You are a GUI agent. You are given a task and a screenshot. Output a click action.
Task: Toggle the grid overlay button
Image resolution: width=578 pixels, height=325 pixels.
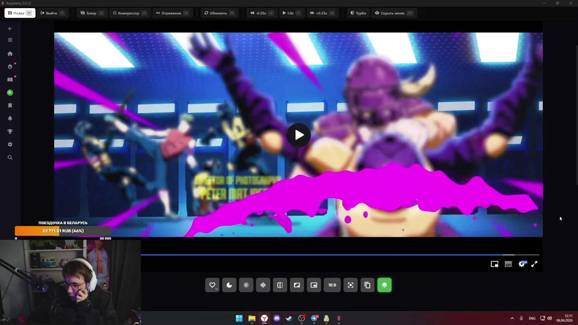(x=246, y=285)
